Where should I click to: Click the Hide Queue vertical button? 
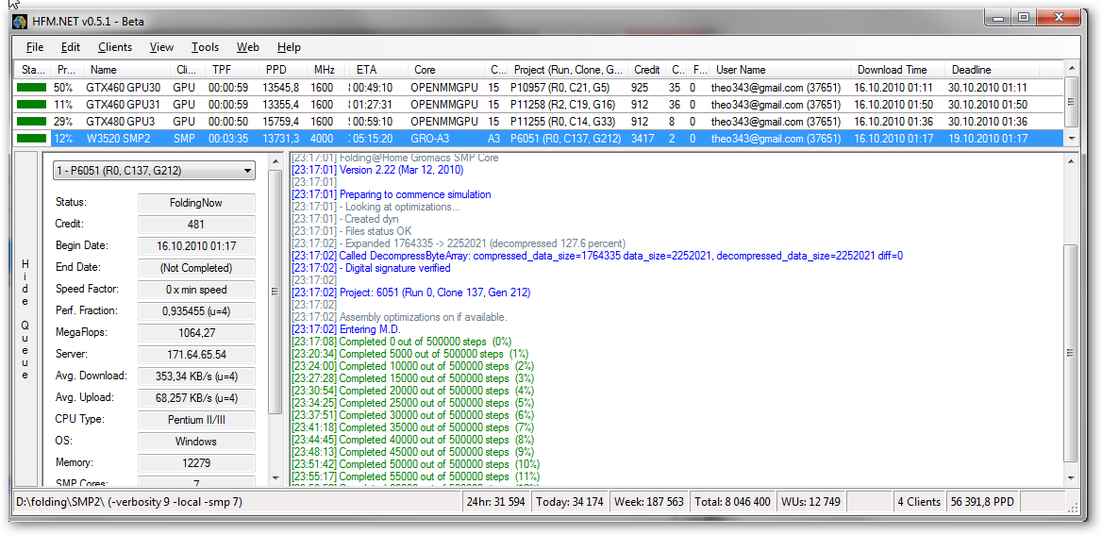coord(25,319)
